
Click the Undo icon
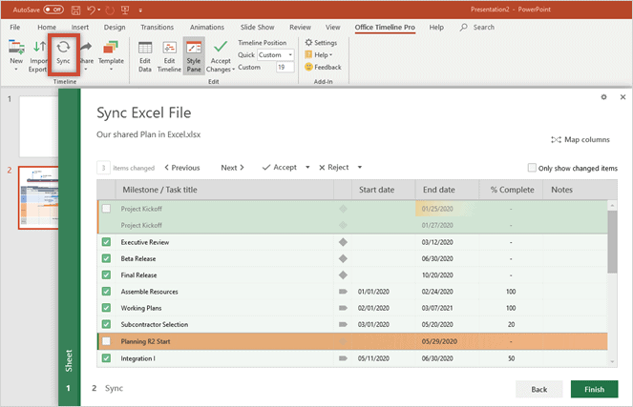pos(92,10)
